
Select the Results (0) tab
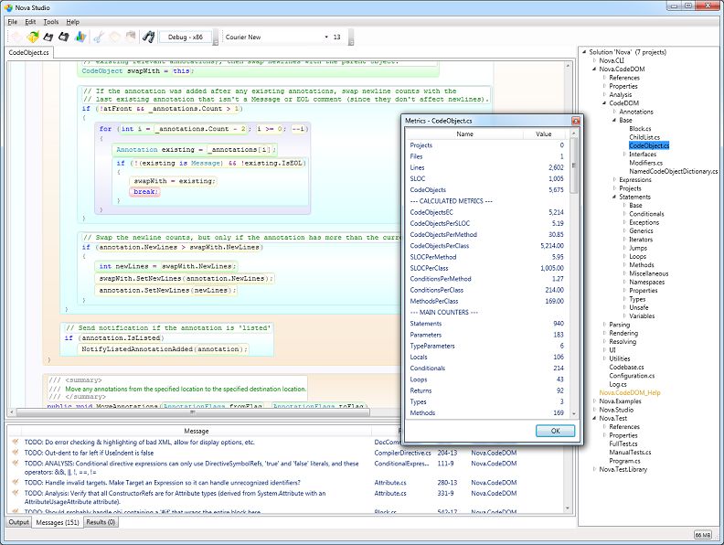101,522
